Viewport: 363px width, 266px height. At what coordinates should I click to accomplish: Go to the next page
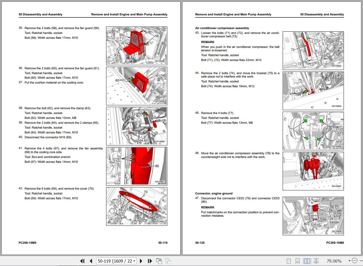point(141,261)
